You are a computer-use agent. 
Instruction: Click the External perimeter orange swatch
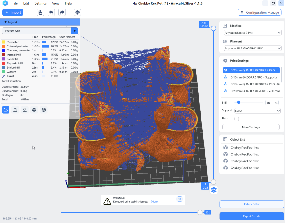point(3,46)
